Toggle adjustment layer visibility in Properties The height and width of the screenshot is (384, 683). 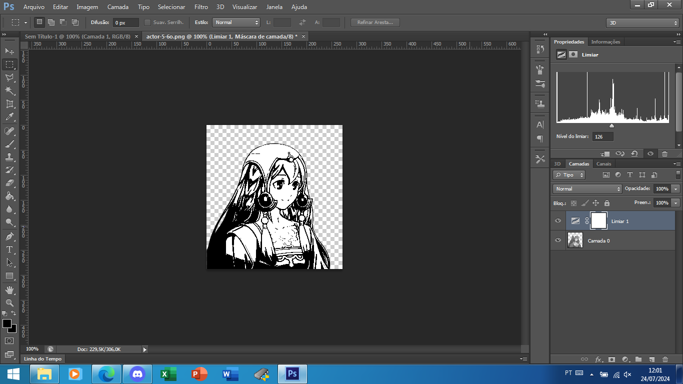point(650,154)
